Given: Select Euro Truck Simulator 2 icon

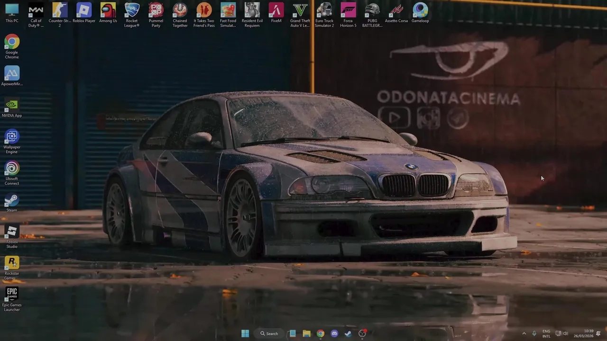Looking at the screenshot, I should point(324,15).
